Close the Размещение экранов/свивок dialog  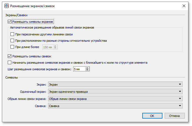pyautogui.click(x=184, y=5)
